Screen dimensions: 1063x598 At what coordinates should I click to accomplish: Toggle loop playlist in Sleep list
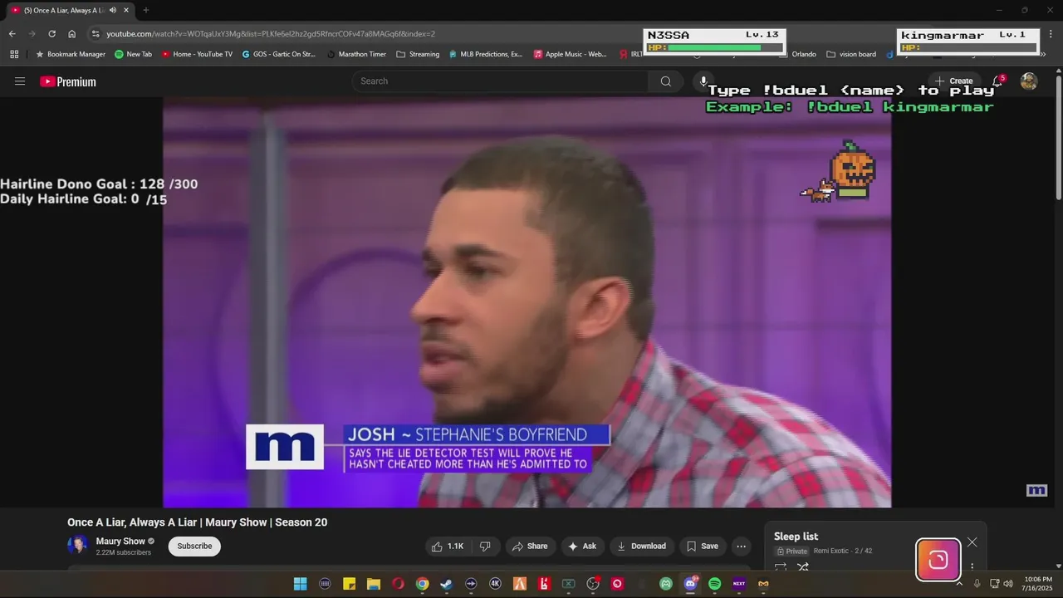(781, 567)
